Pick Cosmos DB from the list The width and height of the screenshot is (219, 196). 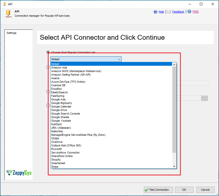tap(111, 85)
